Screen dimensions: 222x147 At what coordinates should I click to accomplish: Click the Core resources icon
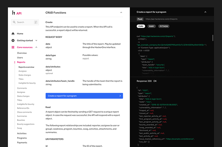click(13, 47)
